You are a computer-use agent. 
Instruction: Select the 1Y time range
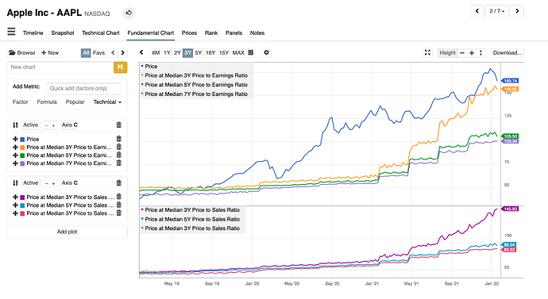167,52
